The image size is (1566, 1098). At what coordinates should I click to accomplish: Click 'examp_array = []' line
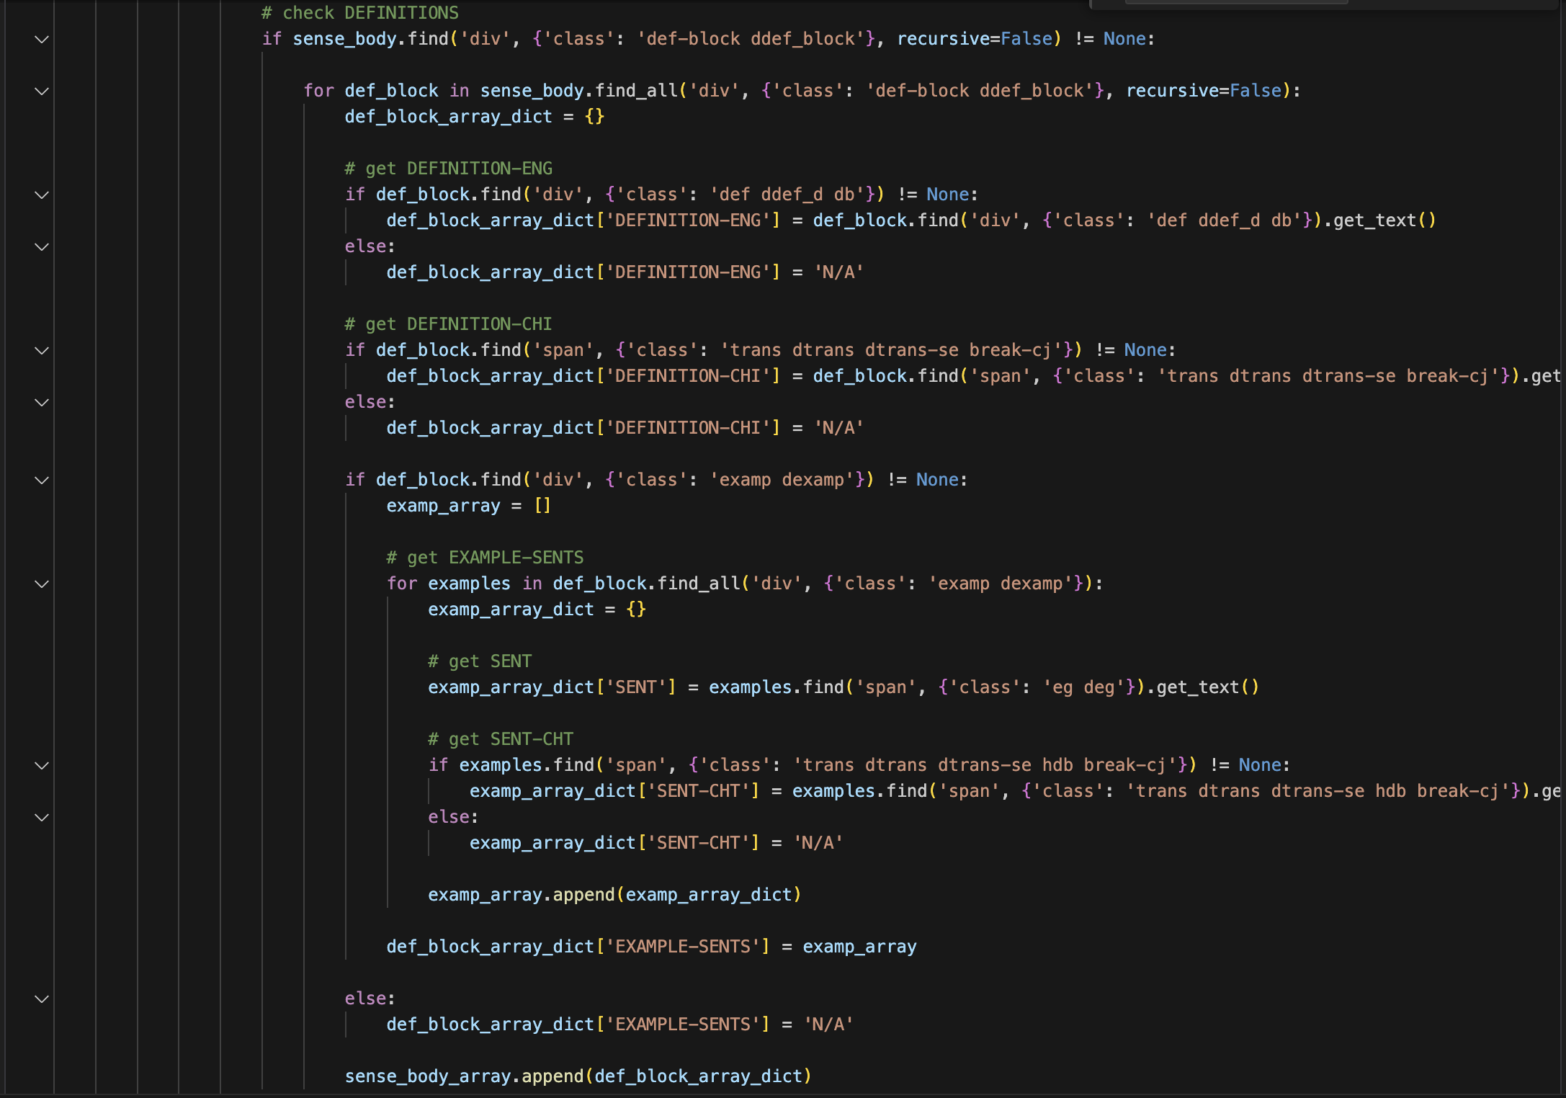pyautogui.click(x=468, y=506)
